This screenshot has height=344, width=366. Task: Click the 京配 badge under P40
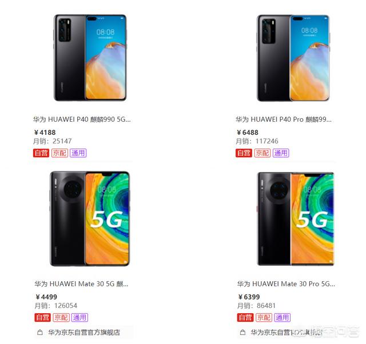coord(59,153)
